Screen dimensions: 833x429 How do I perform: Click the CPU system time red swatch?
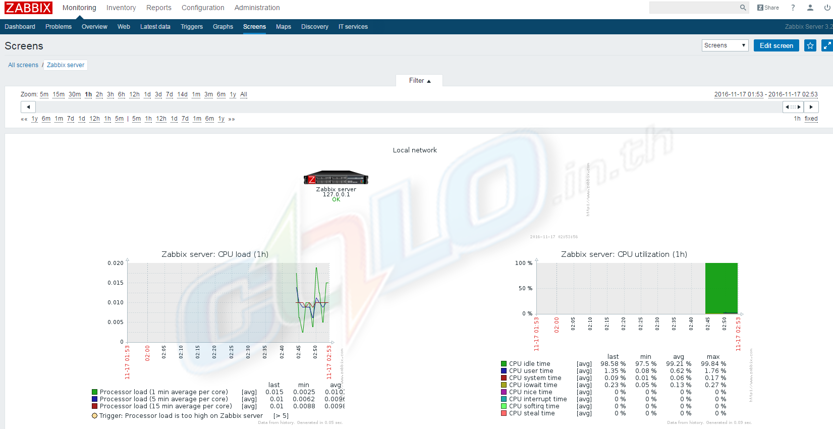(504, 378)
